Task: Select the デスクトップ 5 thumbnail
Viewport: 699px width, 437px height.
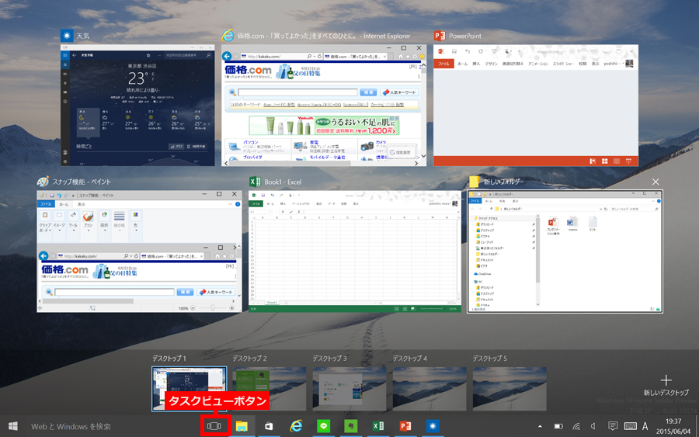Action: (509, 389)
